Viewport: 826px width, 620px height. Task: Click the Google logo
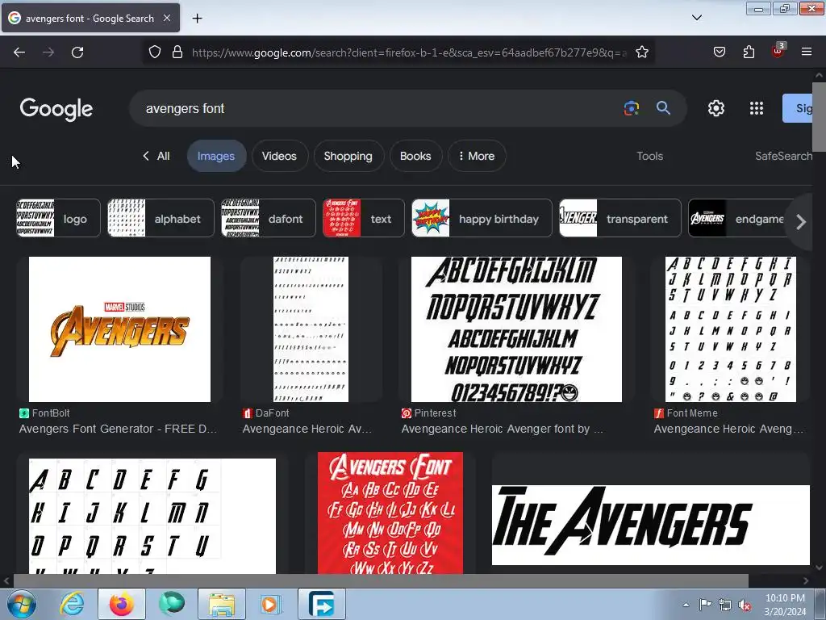click(56, 109)
